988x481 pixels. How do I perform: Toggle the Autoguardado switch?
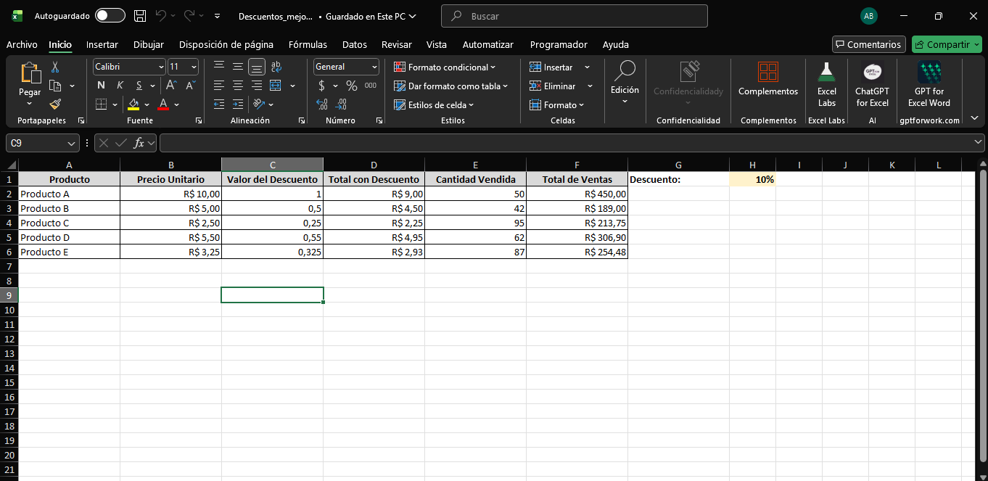tap(110, 16)
